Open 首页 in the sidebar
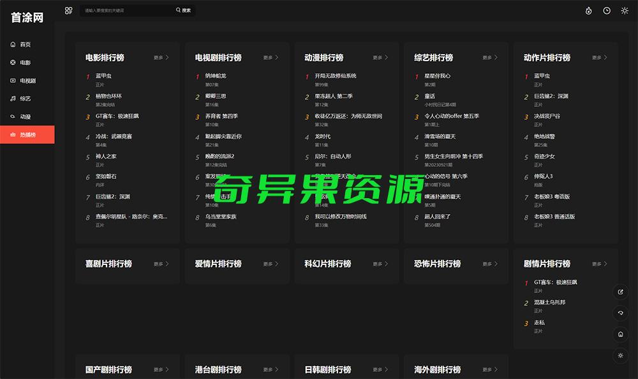638x379 pixels. pos(26,45)
